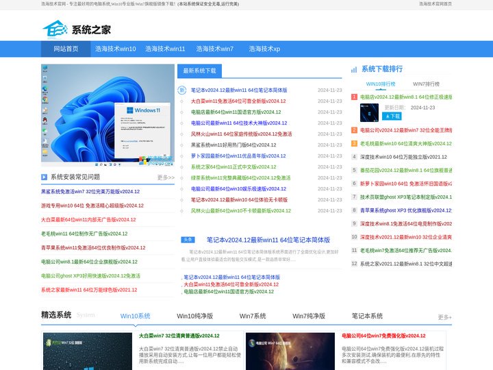Click 浩海技术官网首页 link at top right
The image size is (493, 370).
click(x=435, y=4)
